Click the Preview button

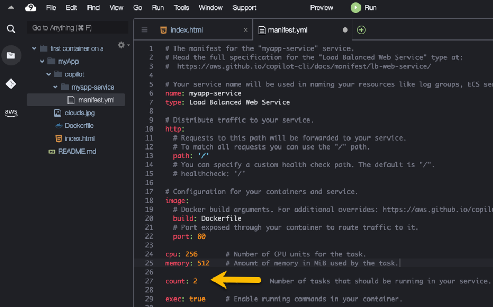click(322, 7)
